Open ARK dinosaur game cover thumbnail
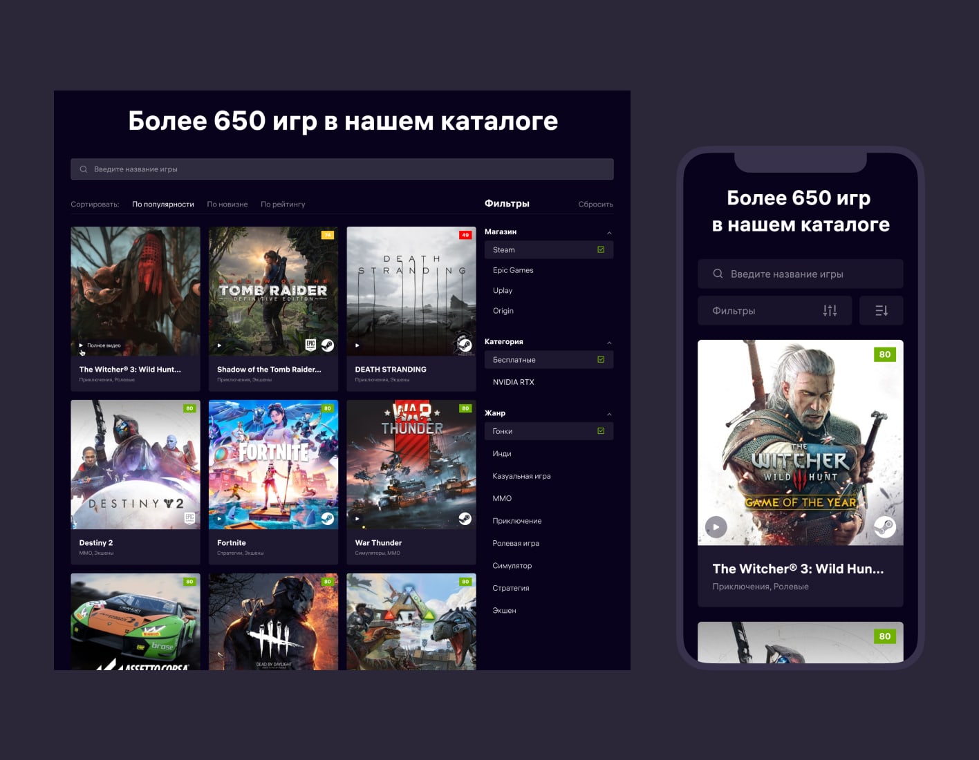Screen dimensions: 979x760 point(411,622)
